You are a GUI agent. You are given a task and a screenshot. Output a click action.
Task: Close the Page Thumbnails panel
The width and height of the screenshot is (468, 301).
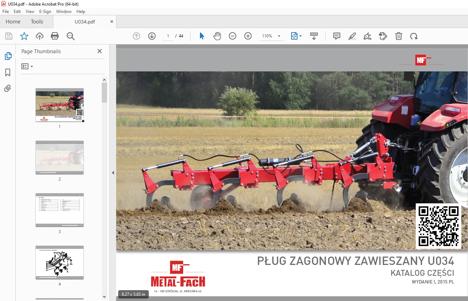pos(100,51)
